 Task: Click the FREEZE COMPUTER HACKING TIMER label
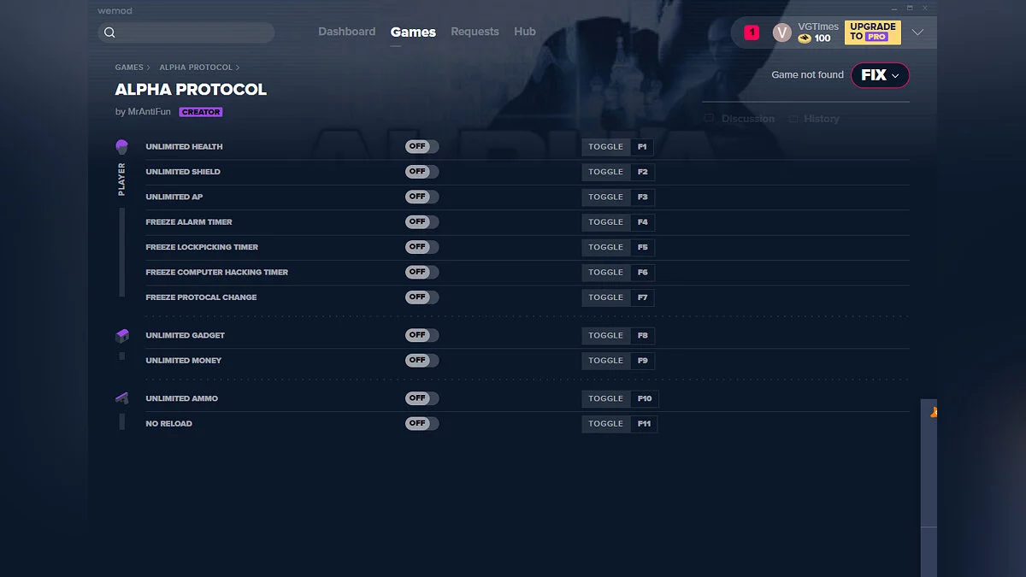pos(216,272)
